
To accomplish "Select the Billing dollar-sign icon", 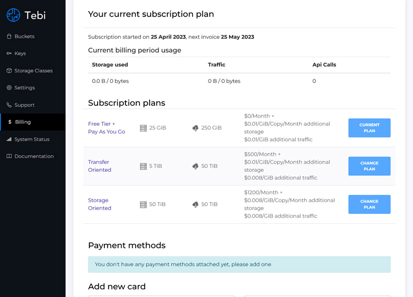I will coord(9,122).
